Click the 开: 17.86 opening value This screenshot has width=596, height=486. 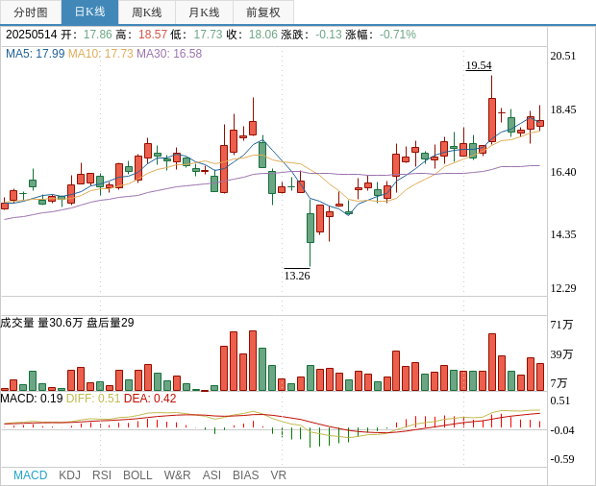pos(87,35)
